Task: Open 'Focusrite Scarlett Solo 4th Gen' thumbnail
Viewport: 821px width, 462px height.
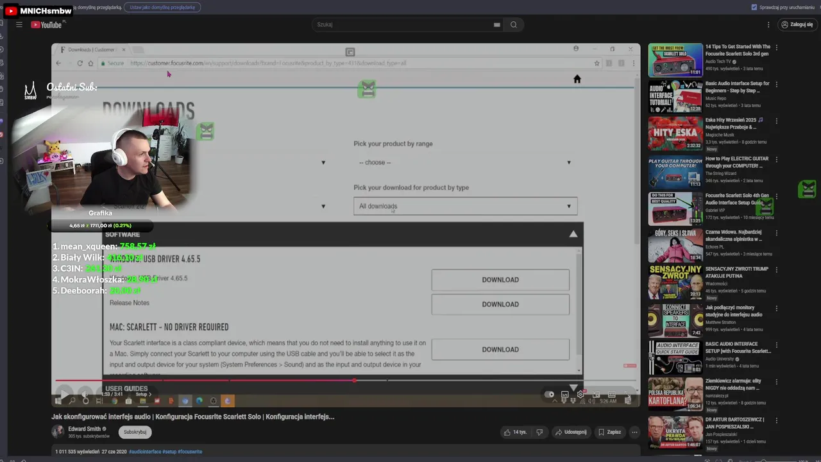Action: tap(675, 209)
